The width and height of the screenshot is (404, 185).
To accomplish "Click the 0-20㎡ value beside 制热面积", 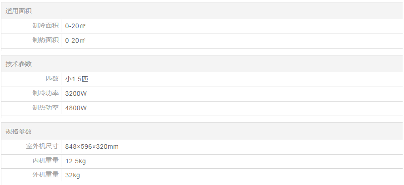I will (x=75, y=41).
